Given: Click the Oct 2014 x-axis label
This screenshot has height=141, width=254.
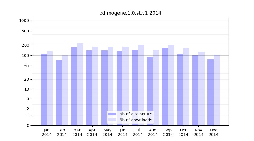Looking at the screenshot, I should (x=183, y=132).
